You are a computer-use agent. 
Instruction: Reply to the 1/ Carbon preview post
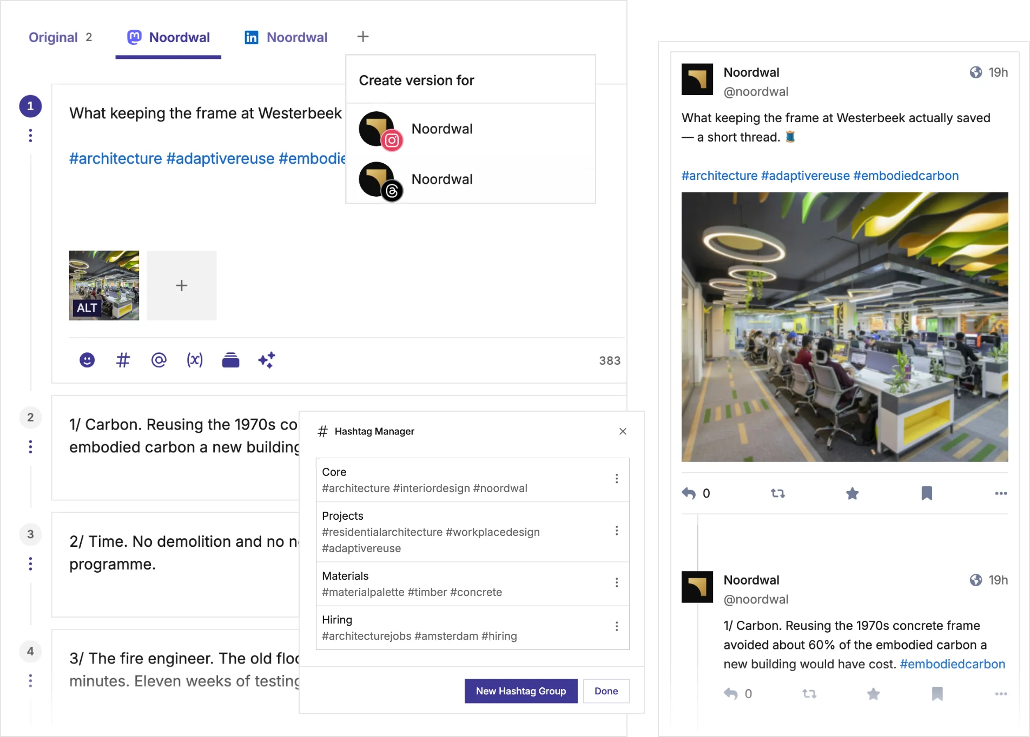(731, 694)
